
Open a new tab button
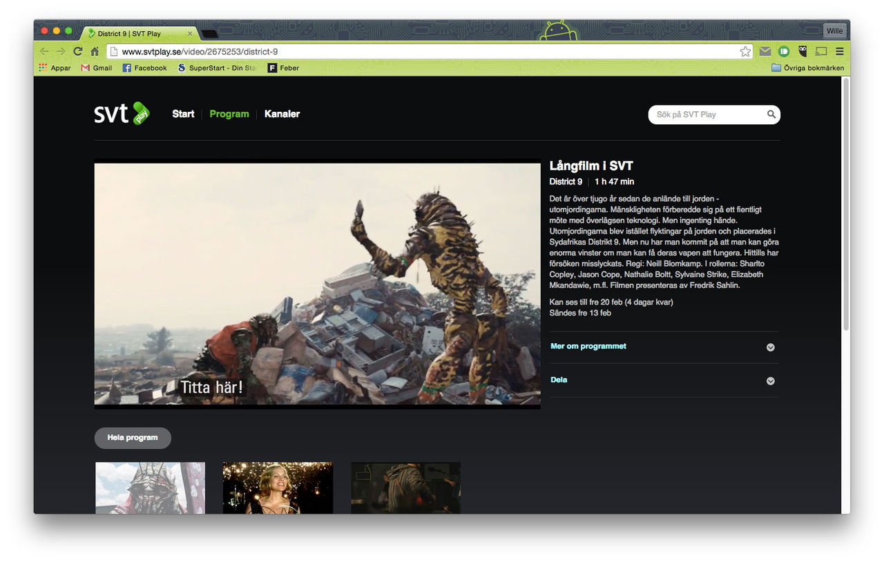point(209,34)
